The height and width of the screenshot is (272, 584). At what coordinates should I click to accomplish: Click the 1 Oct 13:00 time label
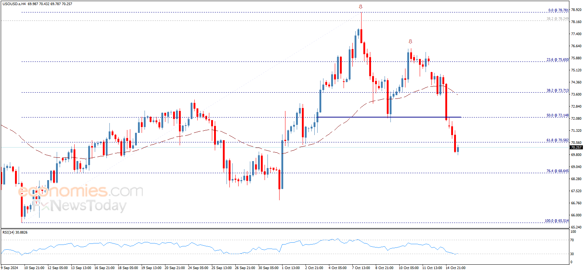pyautogui.click(x=291, y=268)
